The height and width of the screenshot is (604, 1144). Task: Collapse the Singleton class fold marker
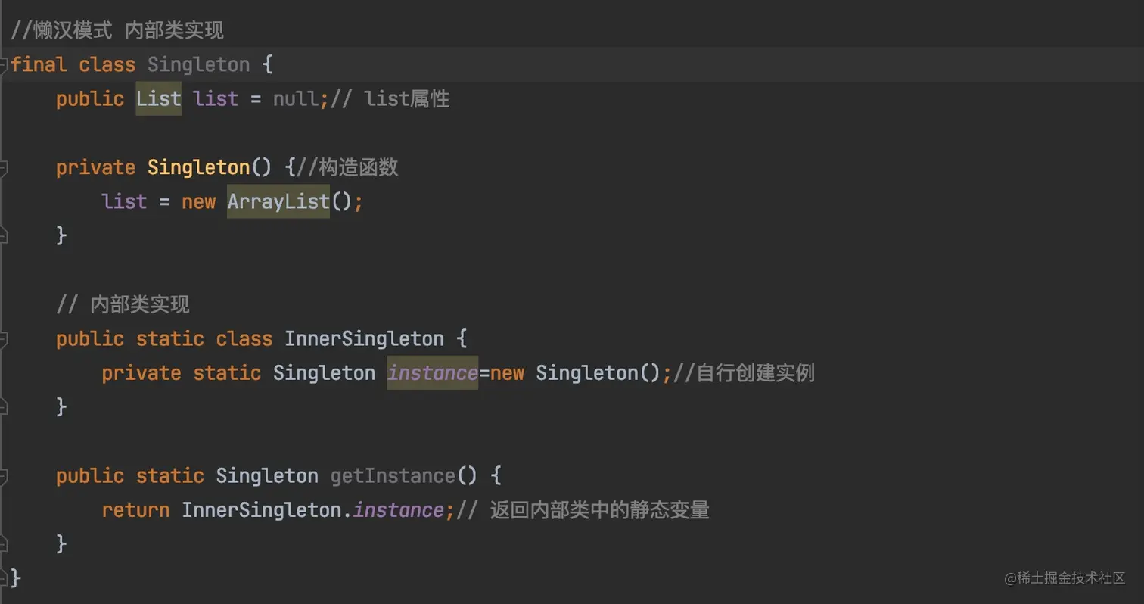tap(4, 65)
